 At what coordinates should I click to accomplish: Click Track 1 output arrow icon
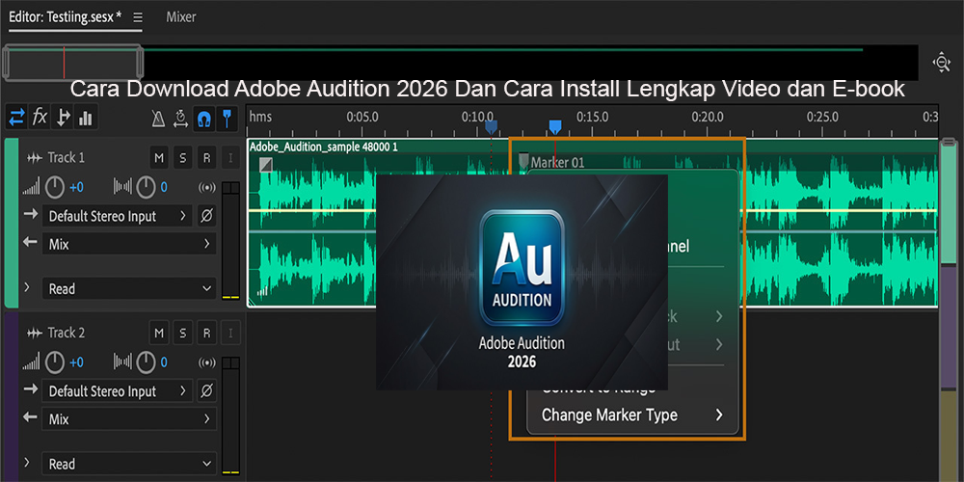pos(30,243)
